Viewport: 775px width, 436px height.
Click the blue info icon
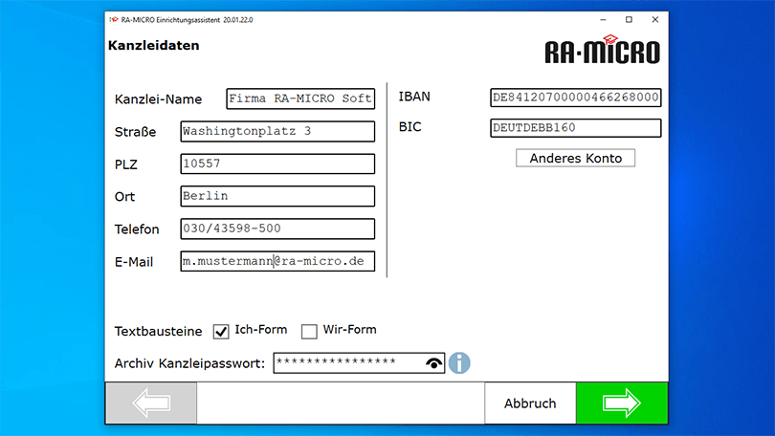460,363
